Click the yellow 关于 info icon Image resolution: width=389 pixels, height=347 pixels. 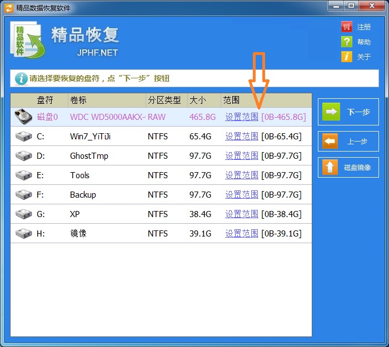[x=347, y=57]
